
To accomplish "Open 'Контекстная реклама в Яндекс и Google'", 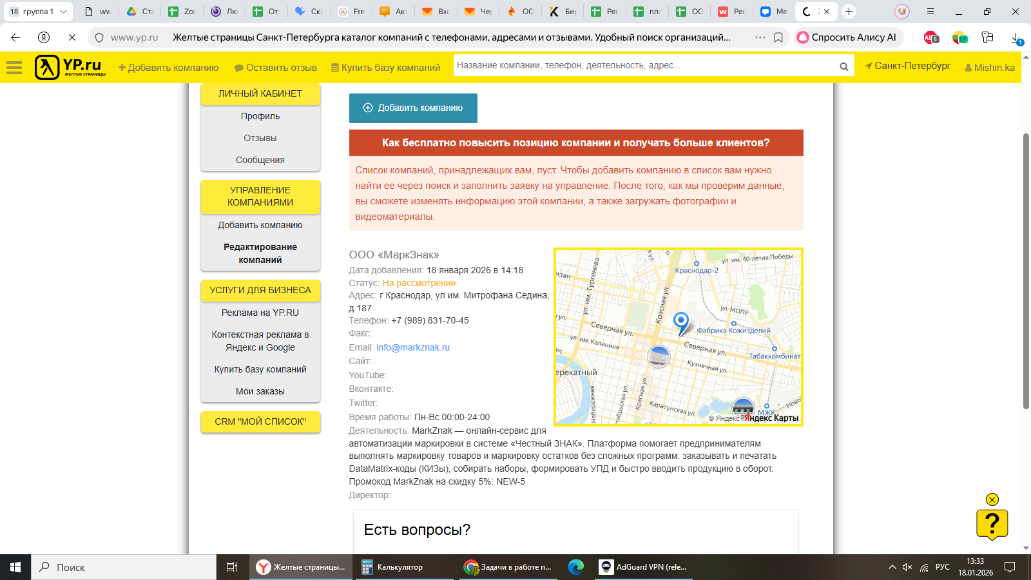I will point(260,341).
